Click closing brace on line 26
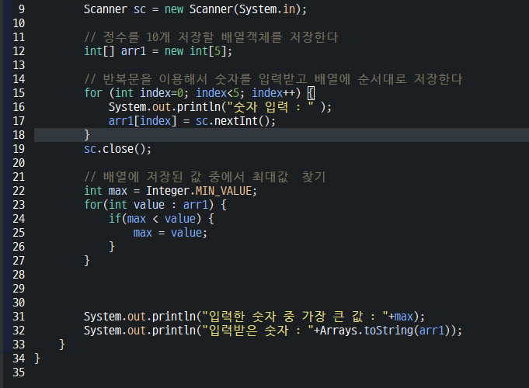The height and width of the screenshot is (388, 529). click(x=112, y=247)
